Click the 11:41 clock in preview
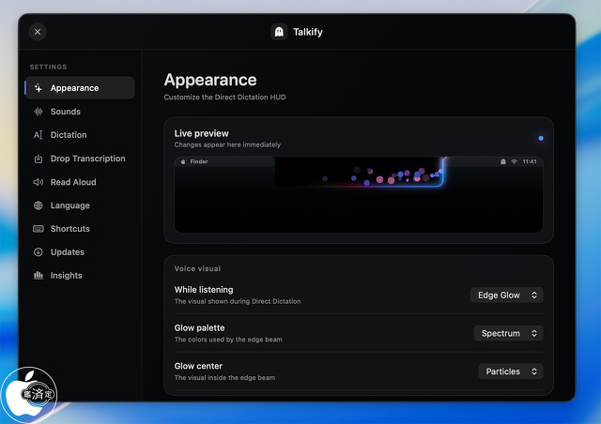This screenshot has height=424, width=601. tap(530, 161)
